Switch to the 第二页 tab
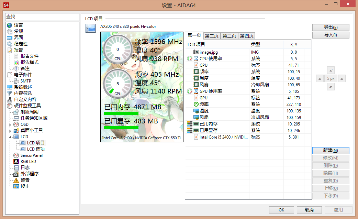Screen dimensions: 358x219 coord(212,36)
